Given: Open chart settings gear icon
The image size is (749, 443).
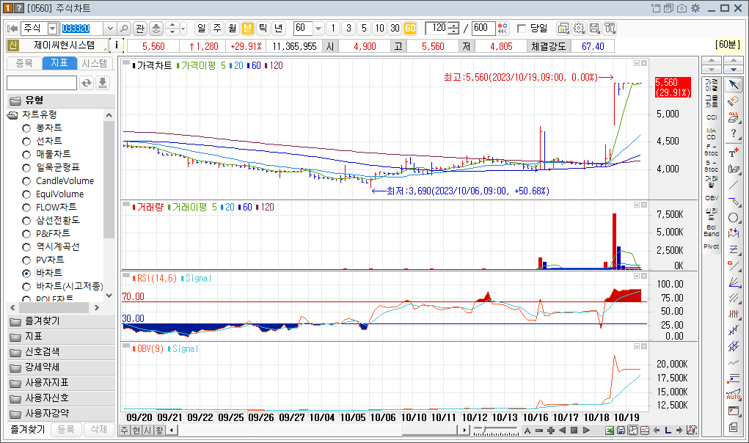Looking at the screenshot, I should 579,28.
